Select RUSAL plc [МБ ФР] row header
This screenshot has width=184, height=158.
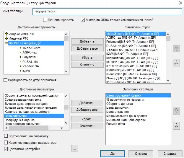click(x=136, y=46)
